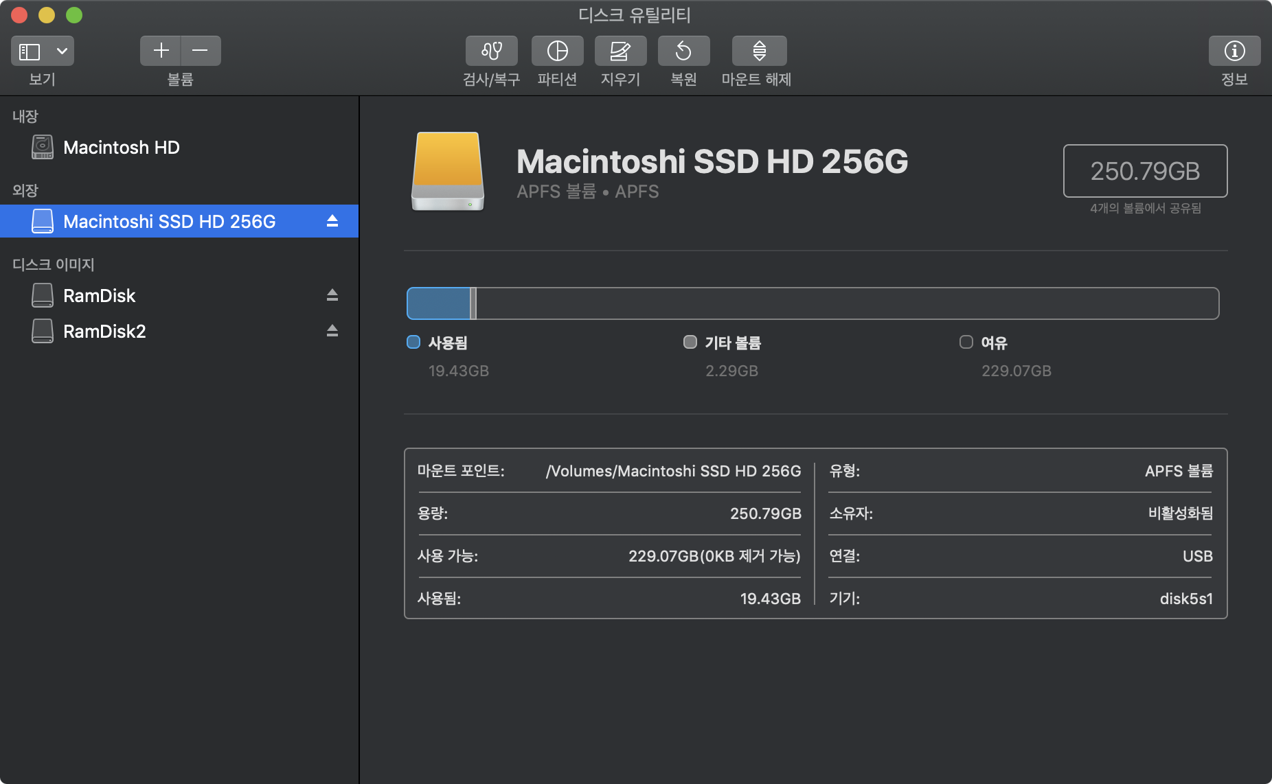This screenshot has width=1272, height=784.
Task: Click the RamDisk2 drive icon
Action: [x=43, y=331]
